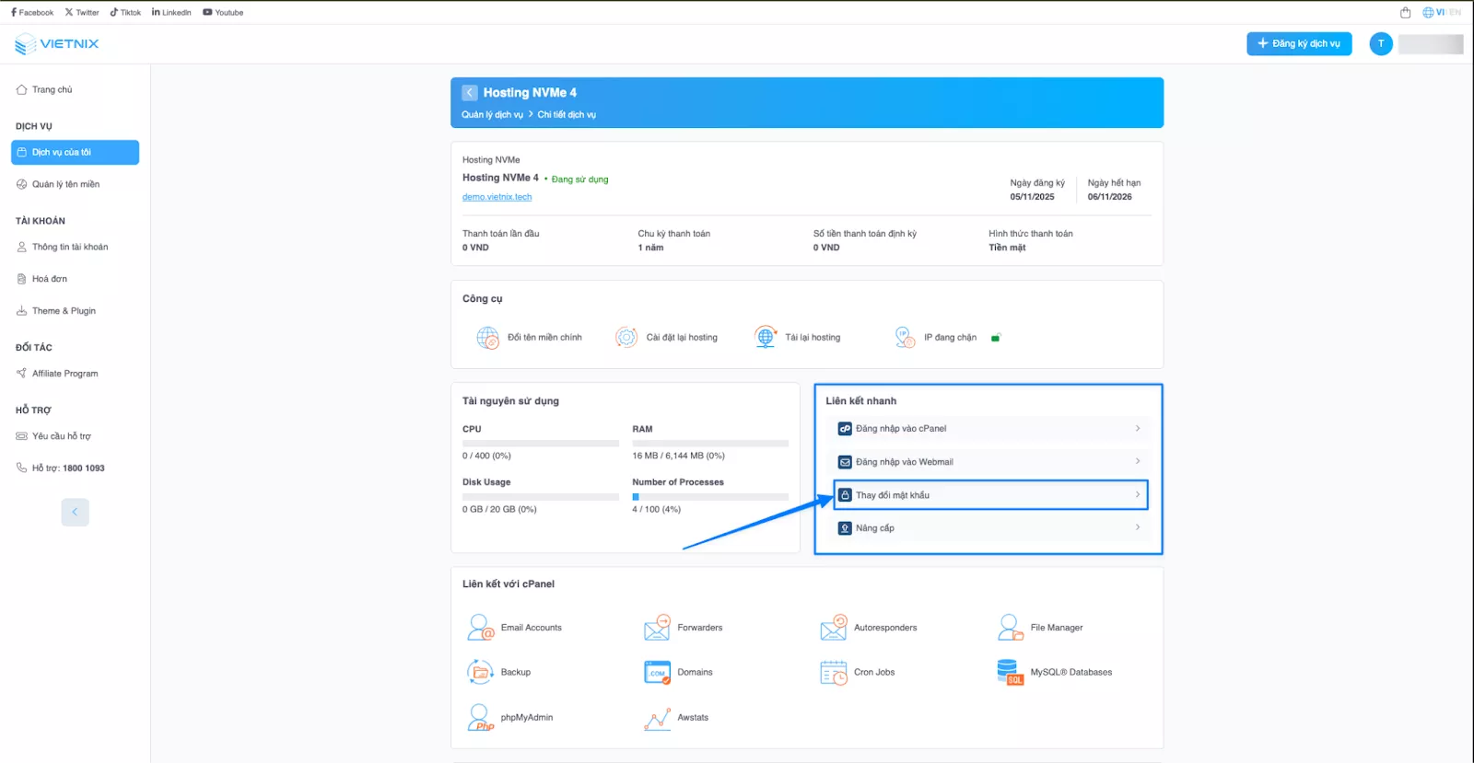Click the shopping cart icon
The height and width of the screenshot is (763, 1474).
pos(1405,13)
